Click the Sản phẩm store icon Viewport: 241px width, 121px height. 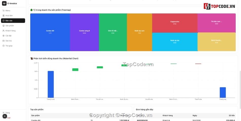click(x=4, y=26)
